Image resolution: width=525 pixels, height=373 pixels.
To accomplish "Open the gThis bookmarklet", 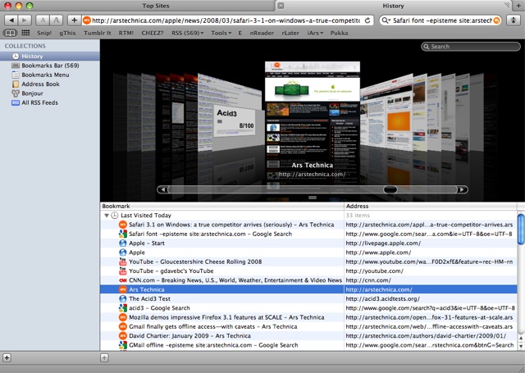I will tap(67, 33).
